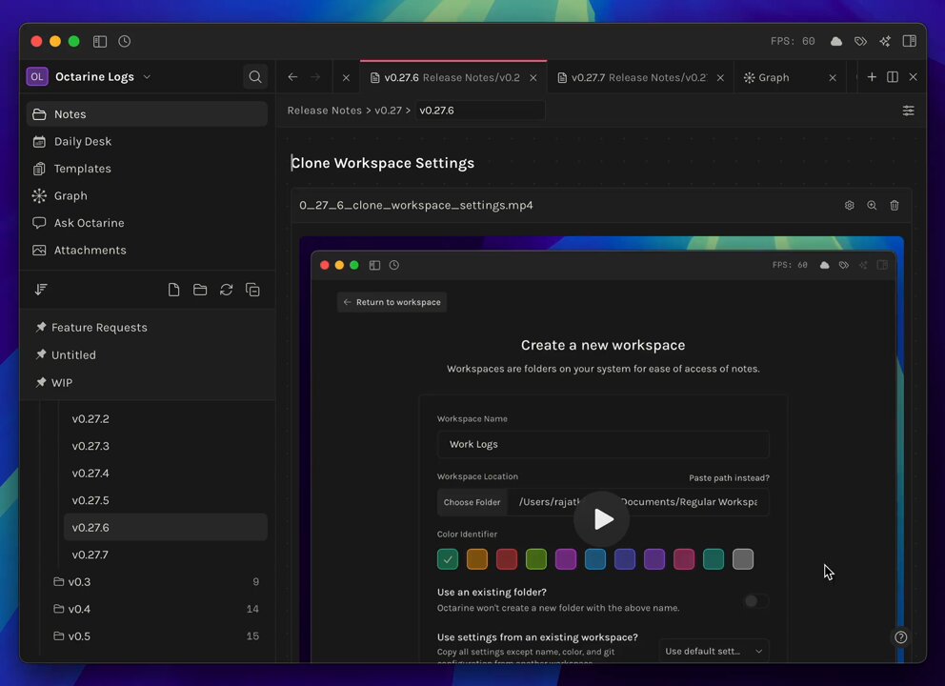945x686 pixels.
Task: Close the v0.27.7 tab
Action: coord(720,78)
